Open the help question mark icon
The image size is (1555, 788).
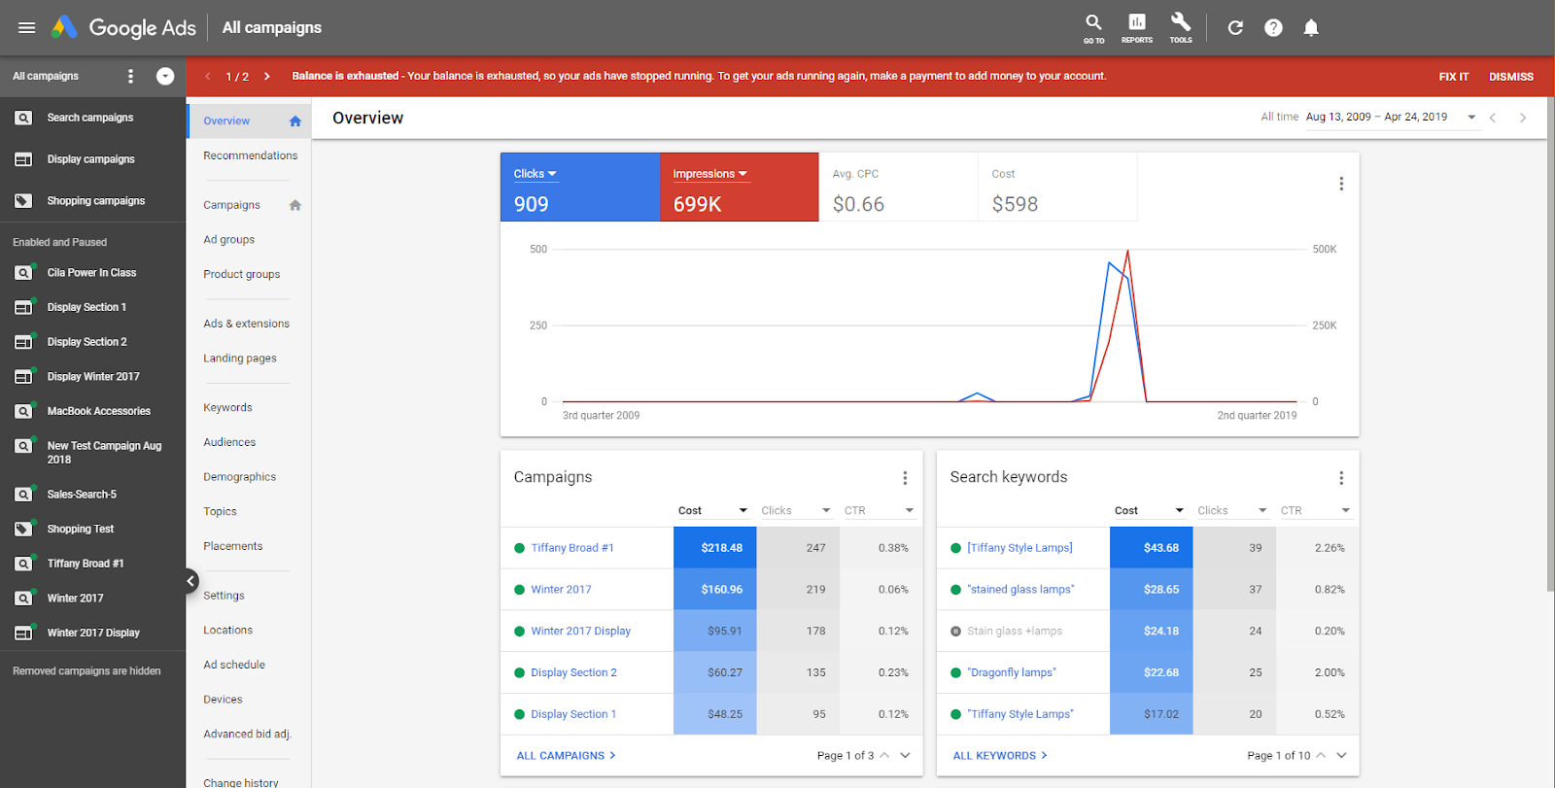coord(1273,27)
